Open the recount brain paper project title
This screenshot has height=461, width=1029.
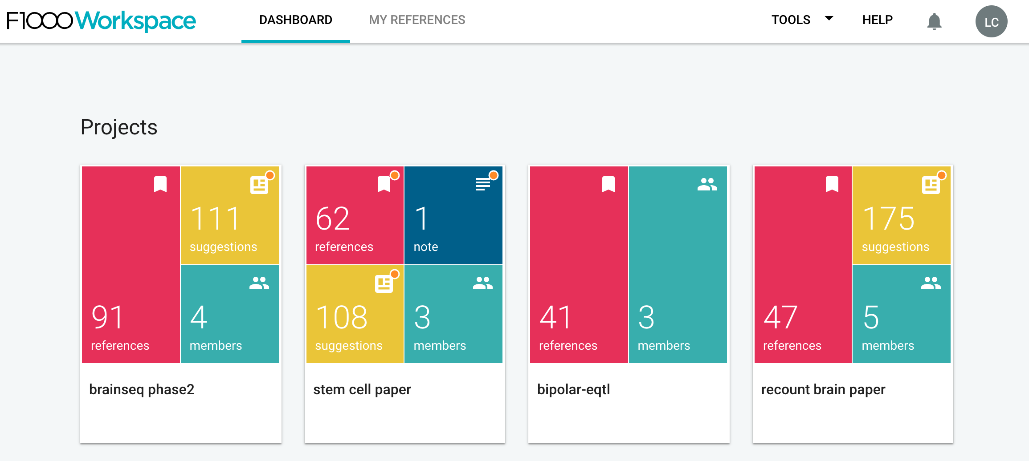coord(823,389)
